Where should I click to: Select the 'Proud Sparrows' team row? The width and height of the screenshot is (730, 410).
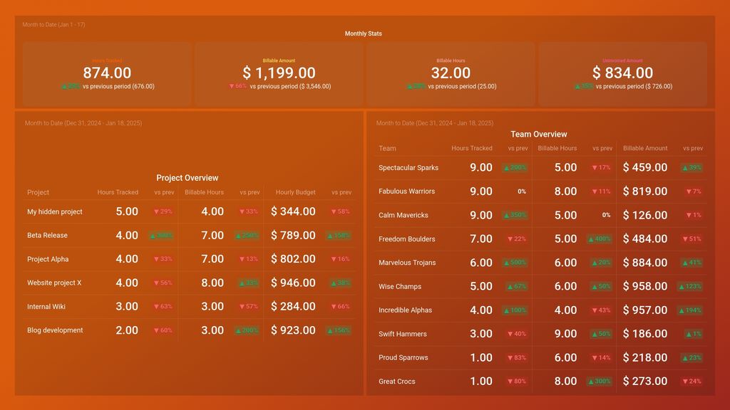540,357
